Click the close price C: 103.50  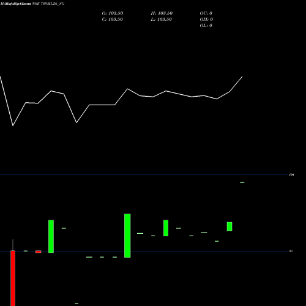click(113, 20)
